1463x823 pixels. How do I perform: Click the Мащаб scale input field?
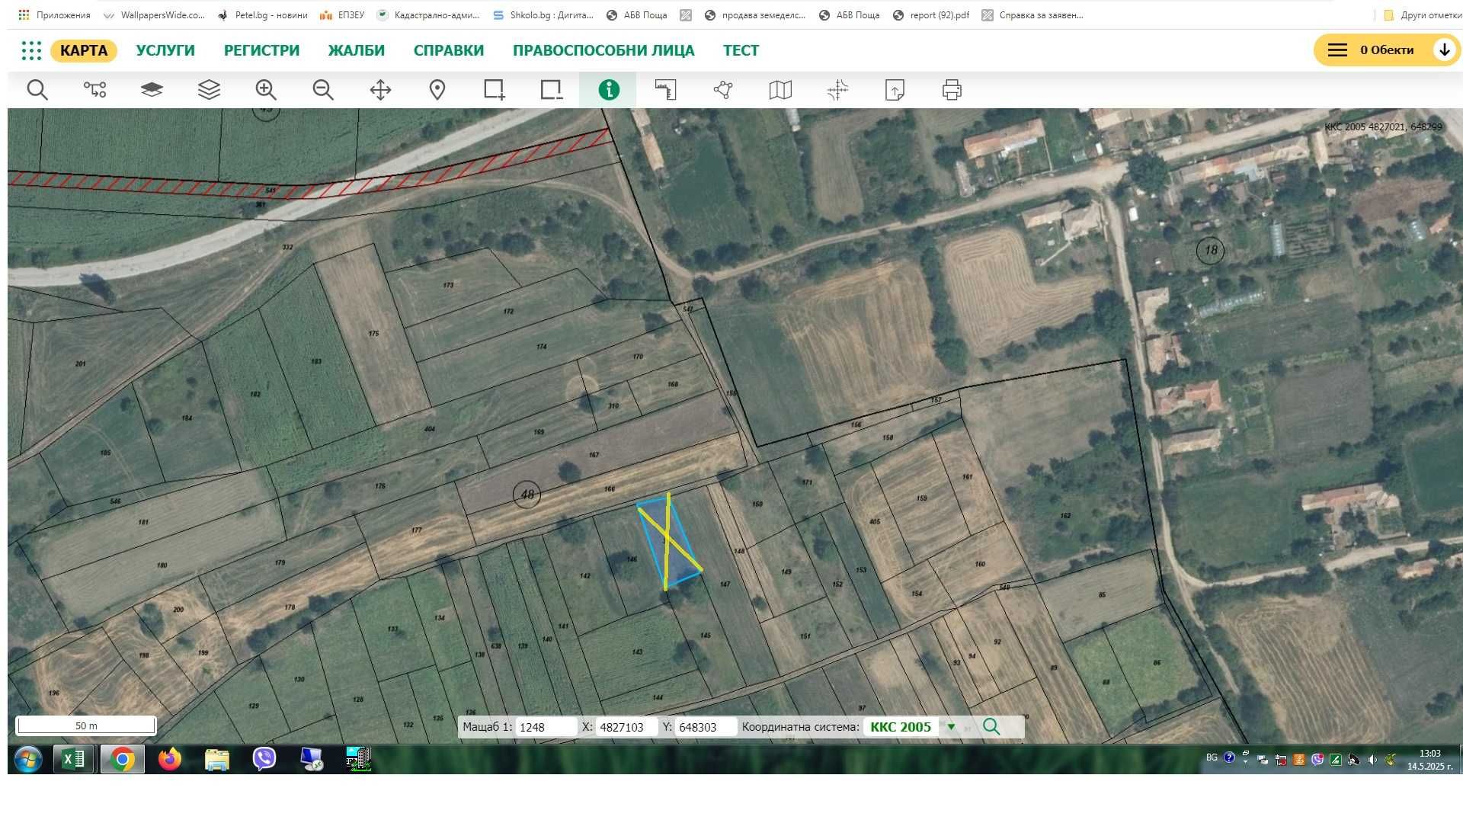click(x=546, y=727)
